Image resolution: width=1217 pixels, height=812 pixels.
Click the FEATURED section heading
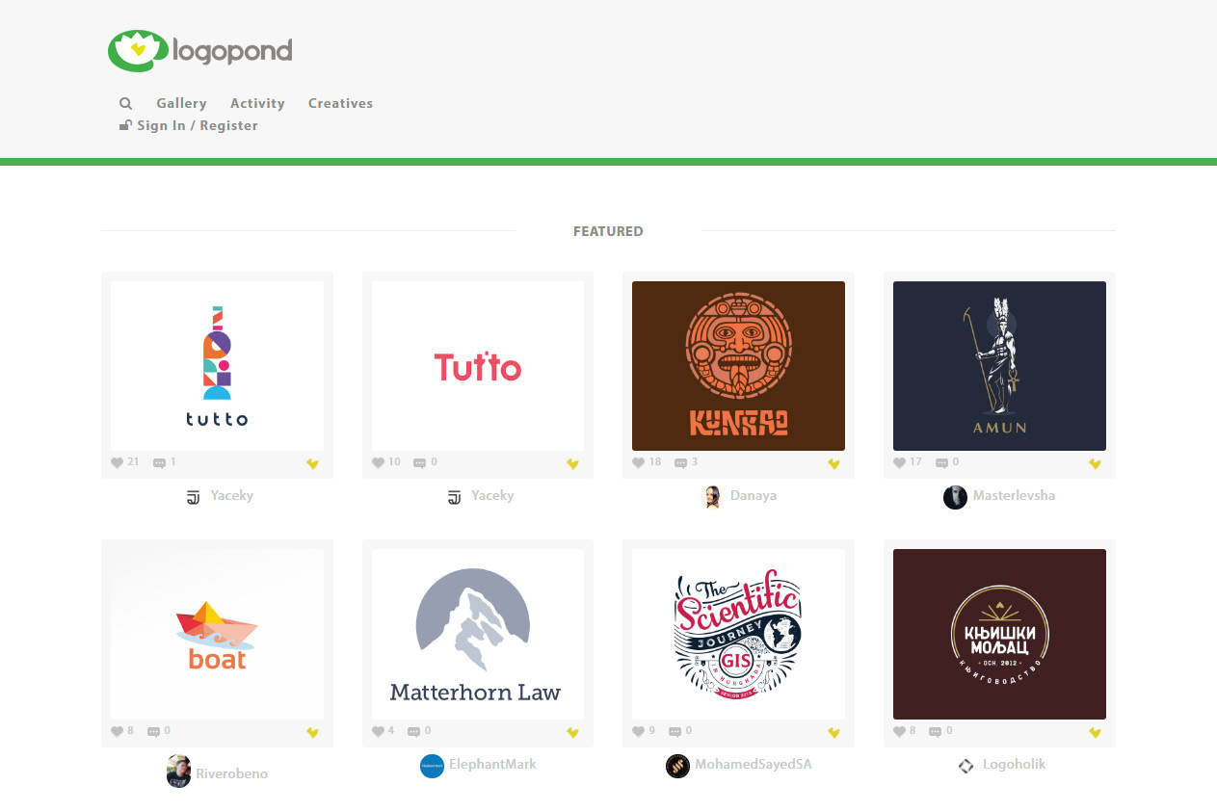click(608, 231)
